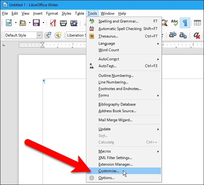
Task: Click the Insert Table toolbar icon
Action: click(197, 23)
